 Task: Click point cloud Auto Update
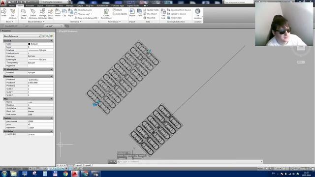pyautogui.click(x=120, y=14)
